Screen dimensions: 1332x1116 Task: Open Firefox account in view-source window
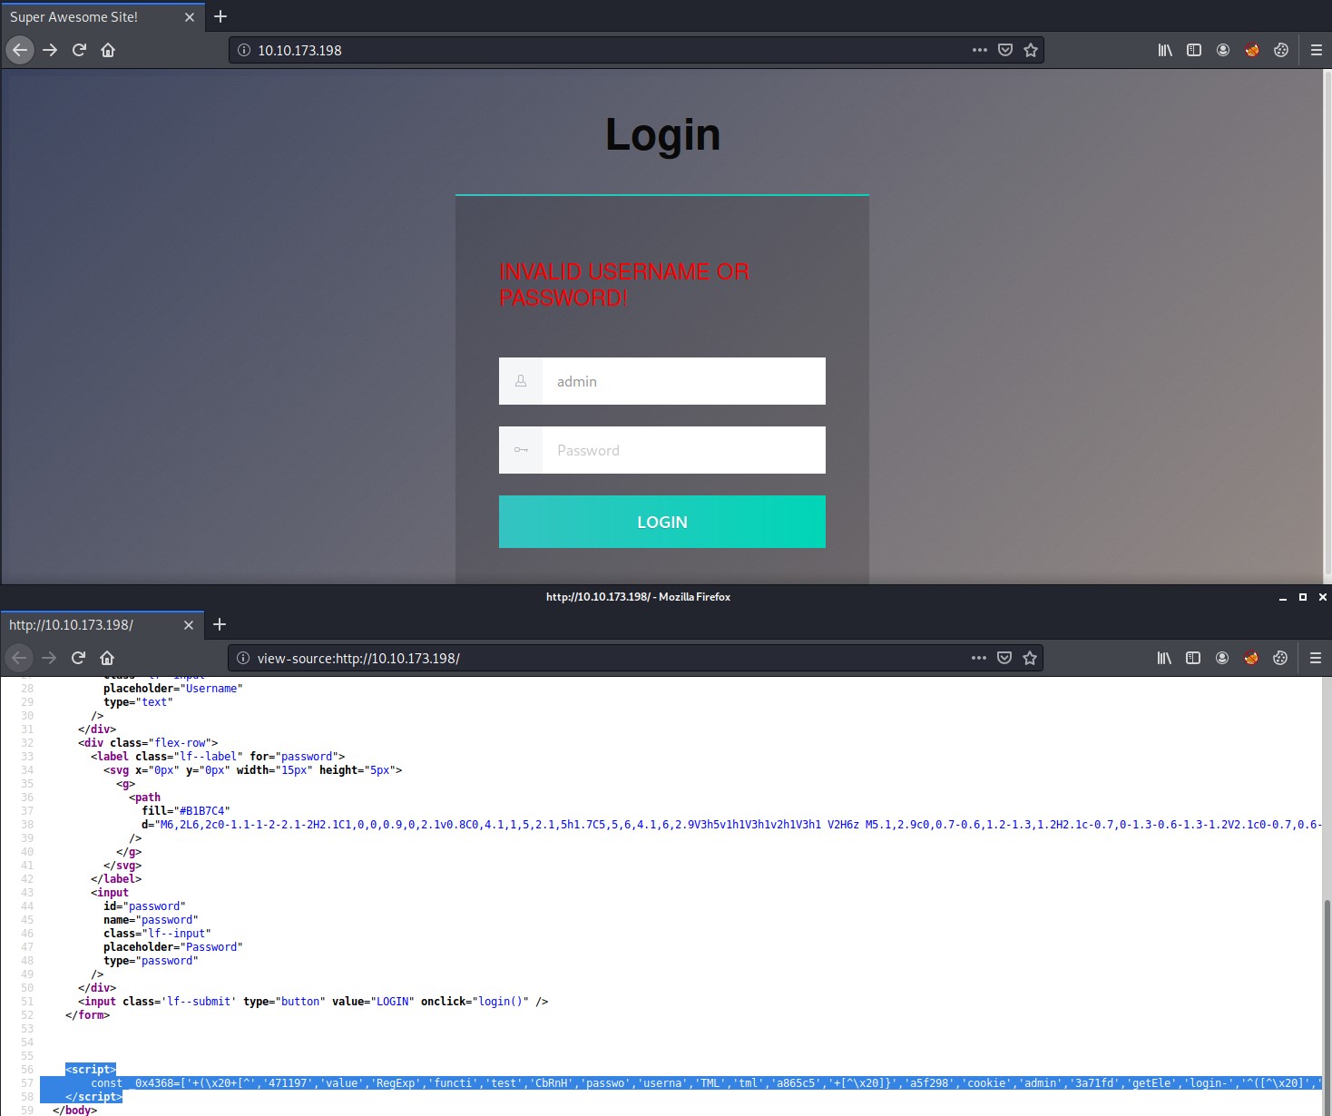(x=1222, y=658)
